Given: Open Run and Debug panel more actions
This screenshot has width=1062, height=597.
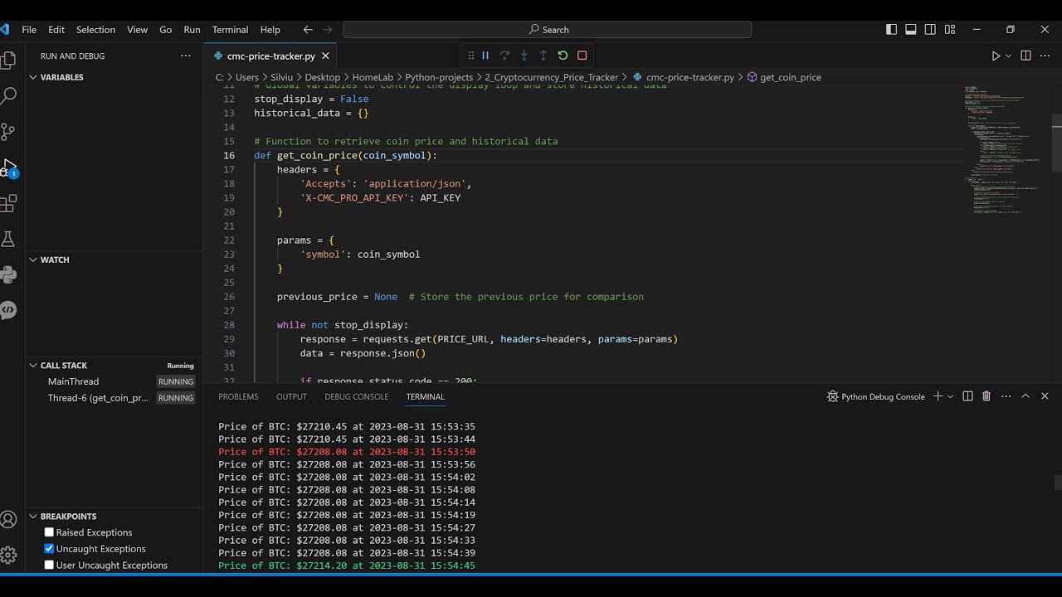Looking at the screenshot, I should (x=186, y=56).
